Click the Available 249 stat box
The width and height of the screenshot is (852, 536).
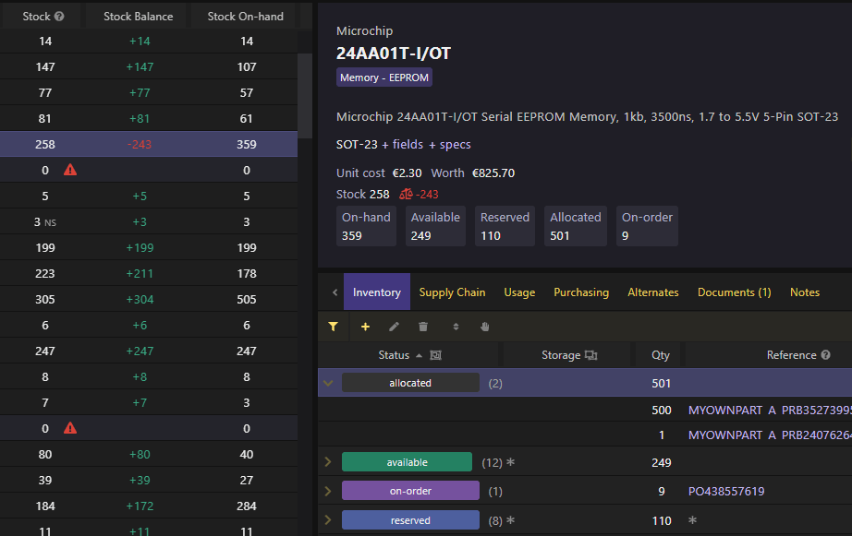pyautogui.click(x=435, y=226)
